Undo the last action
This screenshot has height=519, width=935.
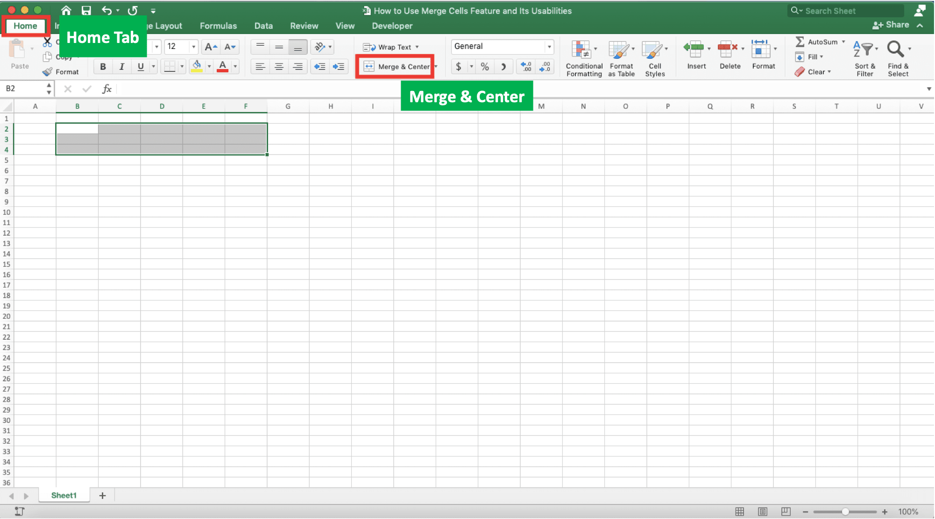point(107,10)
